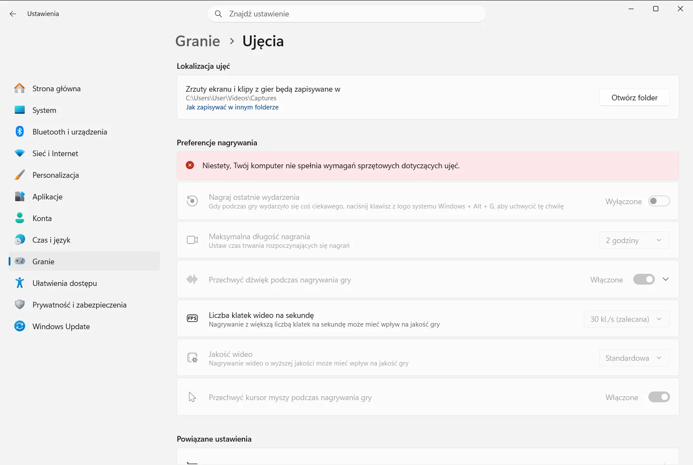The height and width of the screenshot is (465, 693).
Task: Click the Czas i język globe icon
Action: (19, 240)
